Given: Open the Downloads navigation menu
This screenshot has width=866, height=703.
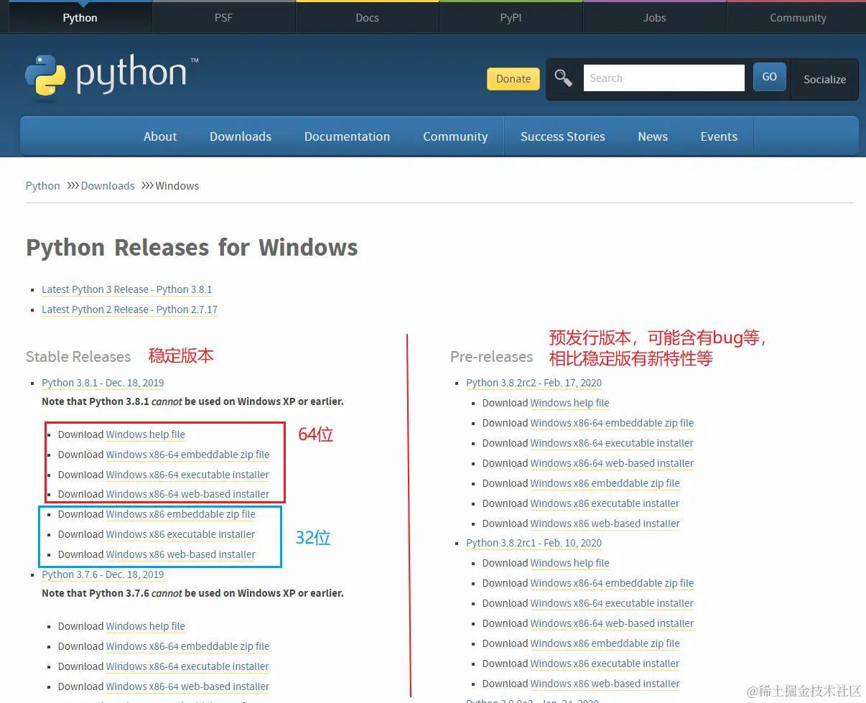Looking at the screenshot, I should point(241,136).
